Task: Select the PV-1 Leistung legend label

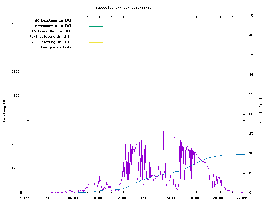Action: 49,37
